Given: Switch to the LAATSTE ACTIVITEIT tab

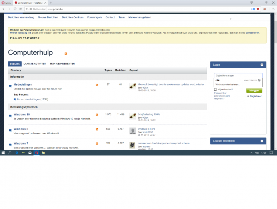Looking at the screenshot, I should coord(35,64).
